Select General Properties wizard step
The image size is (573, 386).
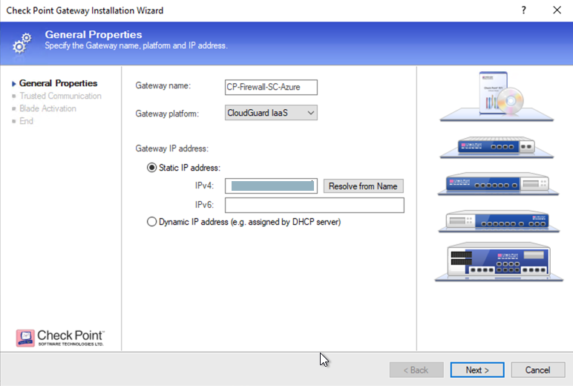click(x=58, y=83)
